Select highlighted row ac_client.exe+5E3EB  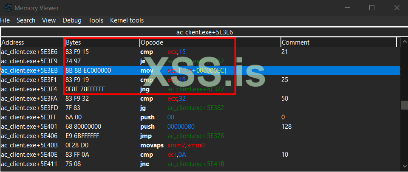click(200, 70)
